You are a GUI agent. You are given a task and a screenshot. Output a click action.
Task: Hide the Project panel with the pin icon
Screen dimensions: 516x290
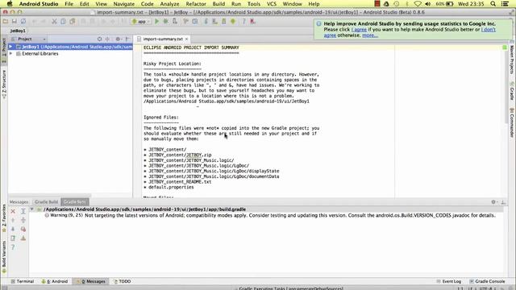tap(127, 39)
